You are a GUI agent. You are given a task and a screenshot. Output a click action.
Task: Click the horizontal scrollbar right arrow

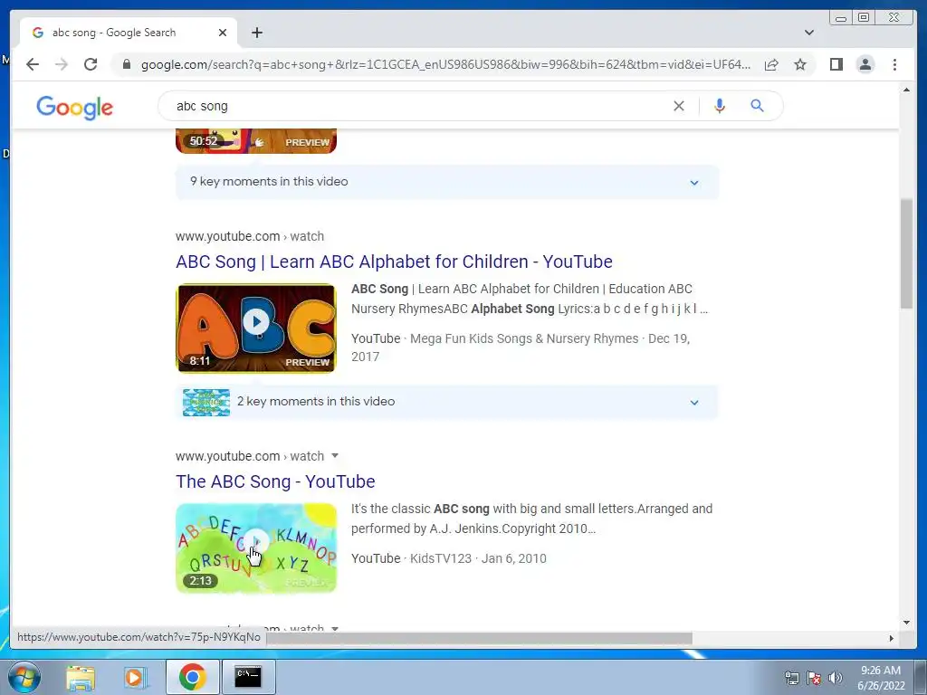(x=892, y=638)
